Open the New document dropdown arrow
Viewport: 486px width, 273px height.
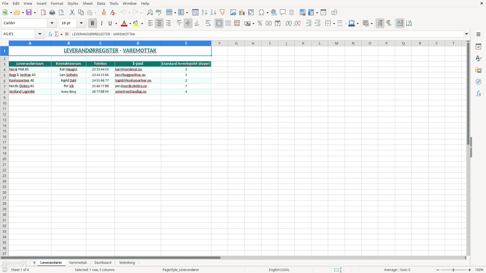tap(11, 13)
